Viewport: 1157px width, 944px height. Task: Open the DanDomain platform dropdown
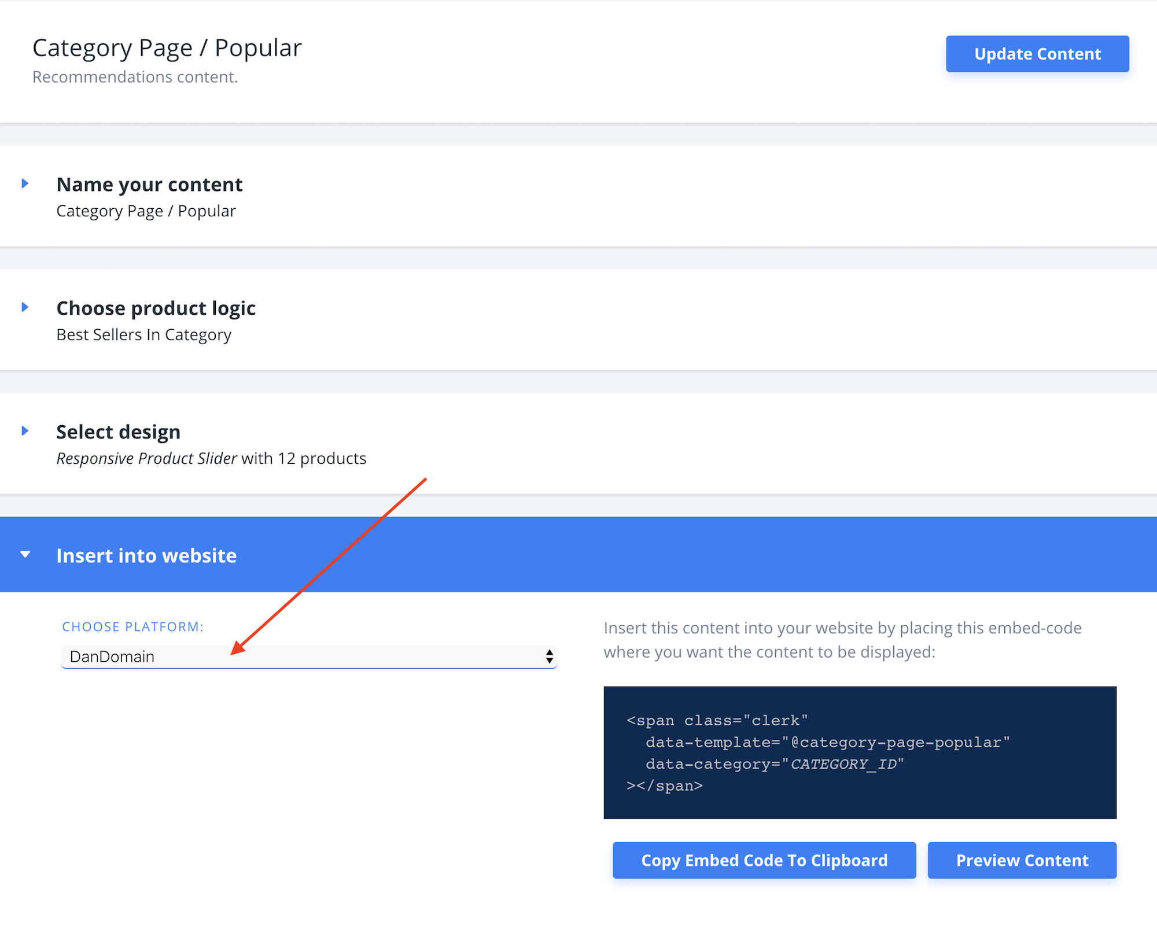(x=308, y=657)
